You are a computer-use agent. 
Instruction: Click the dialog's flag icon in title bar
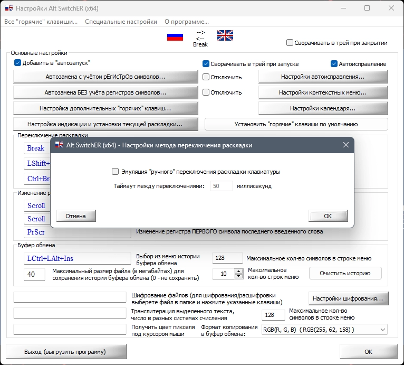(59, 145)
